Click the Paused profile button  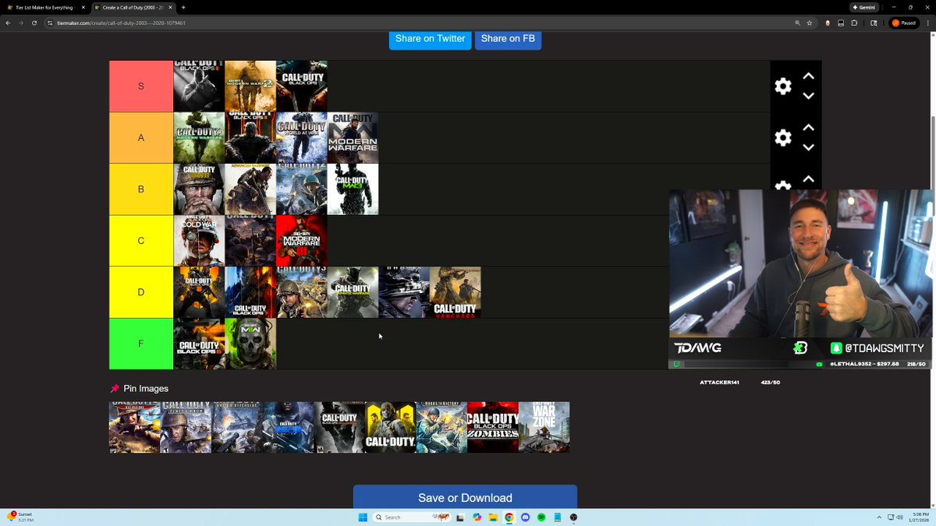click(905, 23)
